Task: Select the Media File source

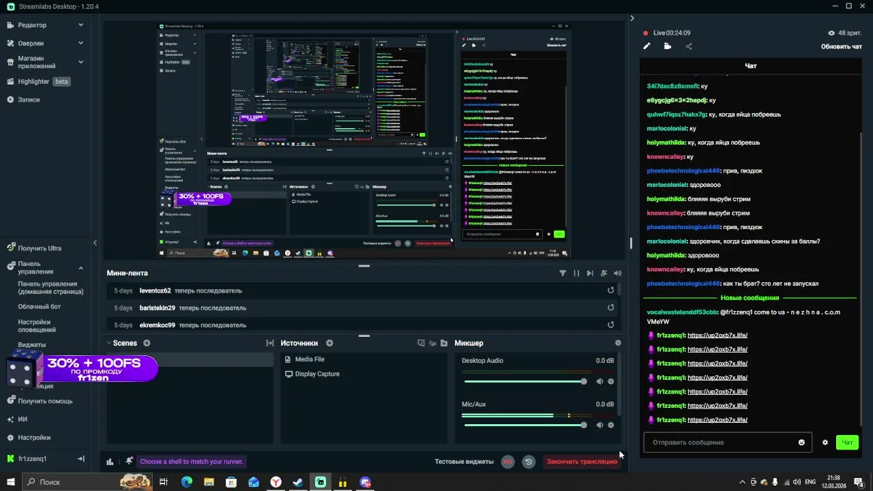Action: [310, 359]
